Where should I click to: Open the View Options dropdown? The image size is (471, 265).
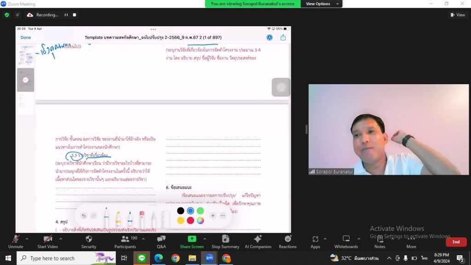click(322, 4)
